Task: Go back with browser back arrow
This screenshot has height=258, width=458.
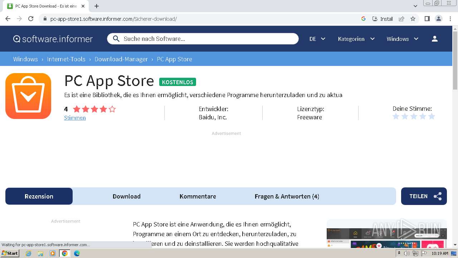Action: (x=8, y=19)
